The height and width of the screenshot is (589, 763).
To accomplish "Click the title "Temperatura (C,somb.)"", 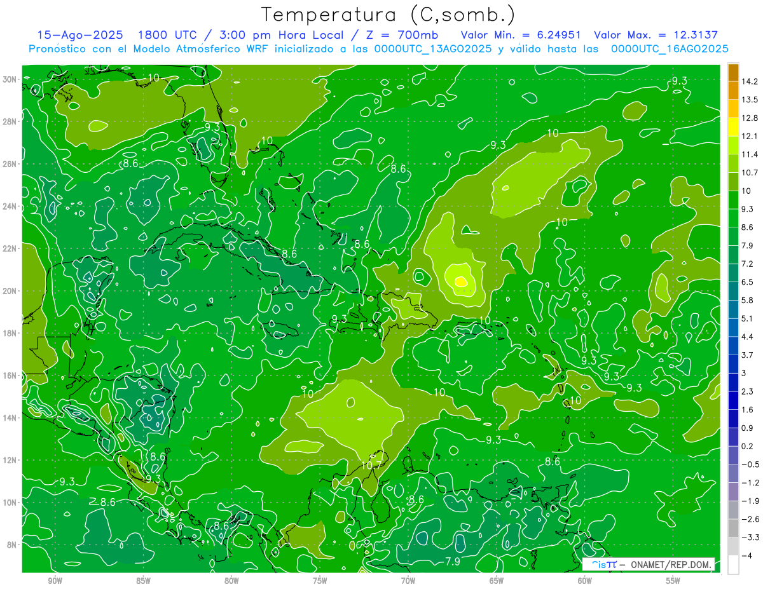I will [388, 14].
